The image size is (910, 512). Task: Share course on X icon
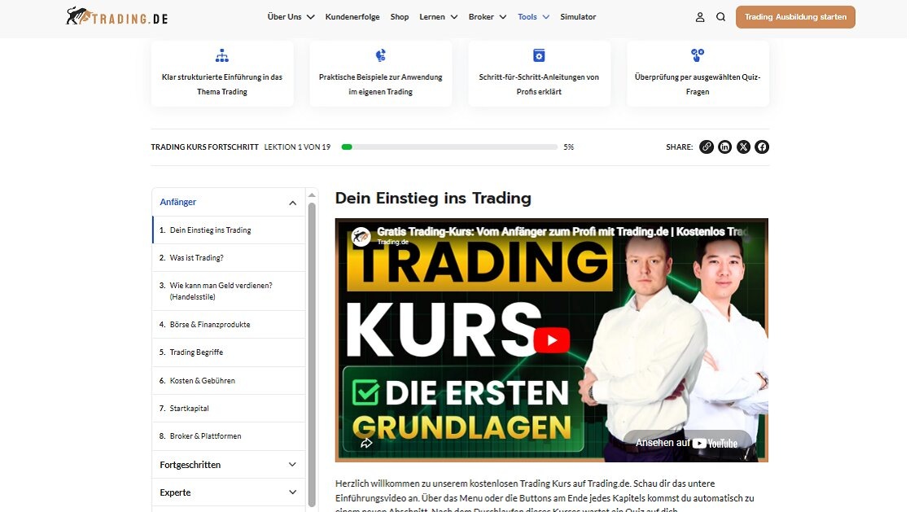(743, 147)
